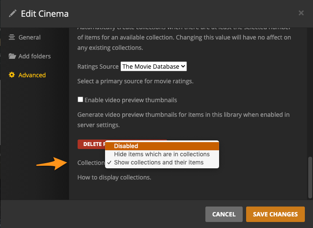Click the General list icon in sidebar
313x228 pixels.
pyautogui.click(x=12, y=37)
